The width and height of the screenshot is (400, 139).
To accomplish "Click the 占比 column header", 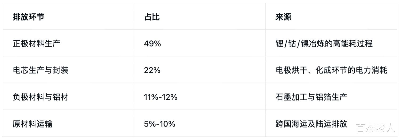I will (x=152, y=17).
